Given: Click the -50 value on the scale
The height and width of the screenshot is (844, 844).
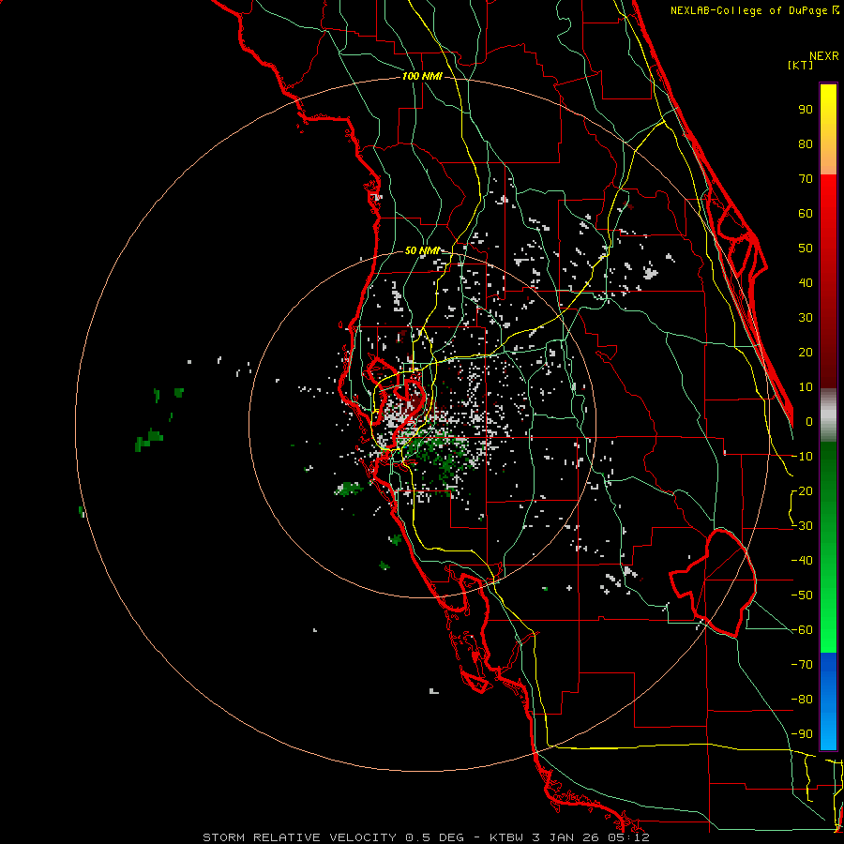Looking at the screenshot, I should click(802, 595).
